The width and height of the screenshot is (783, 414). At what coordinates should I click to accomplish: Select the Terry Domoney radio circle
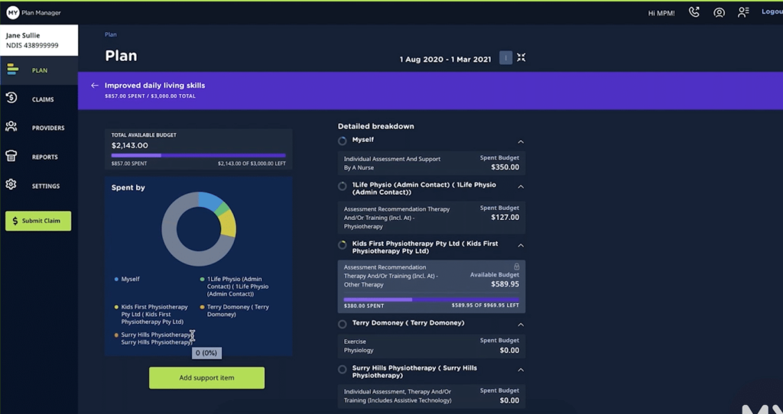(343, 324)
